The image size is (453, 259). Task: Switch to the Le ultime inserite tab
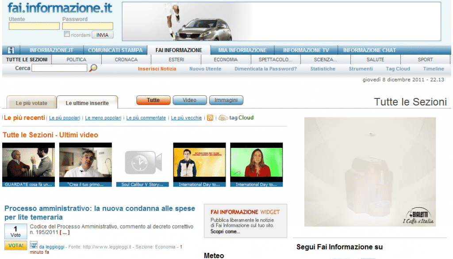[x=87, y=102]
